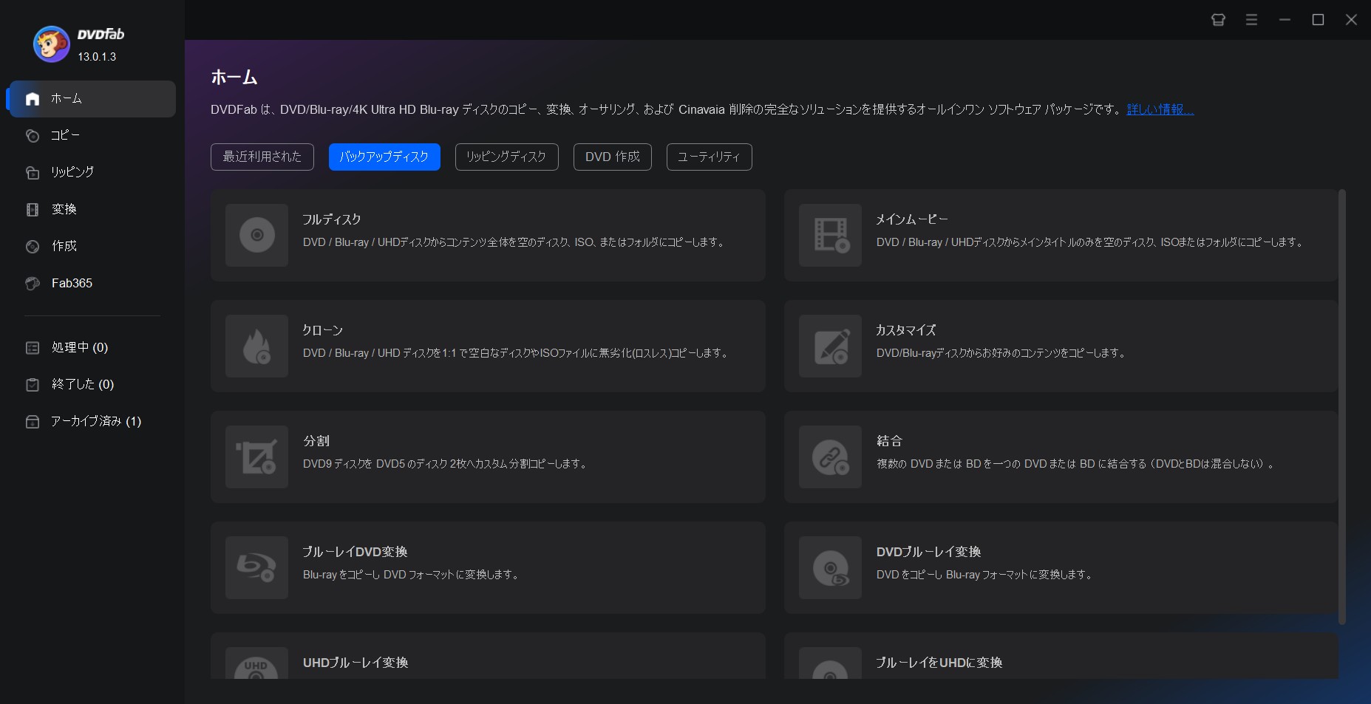
Task: Click the カスタマイズ pencil icon
Action: click(830, 346)
